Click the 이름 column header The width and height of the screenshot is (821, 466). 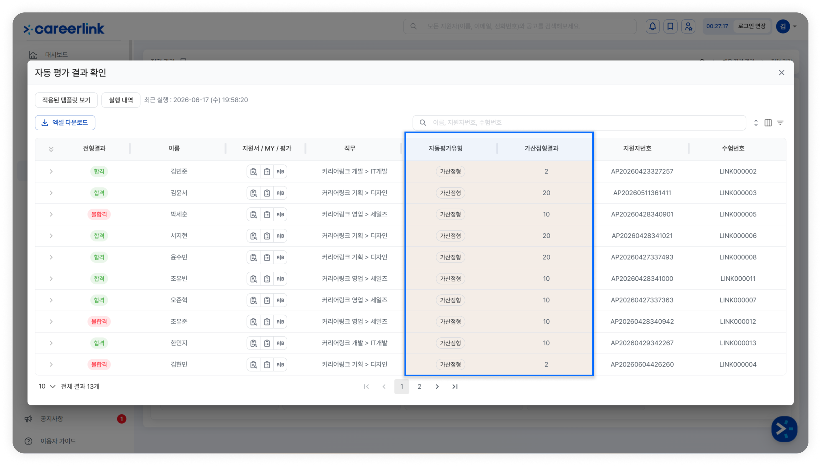click(174, 149)
